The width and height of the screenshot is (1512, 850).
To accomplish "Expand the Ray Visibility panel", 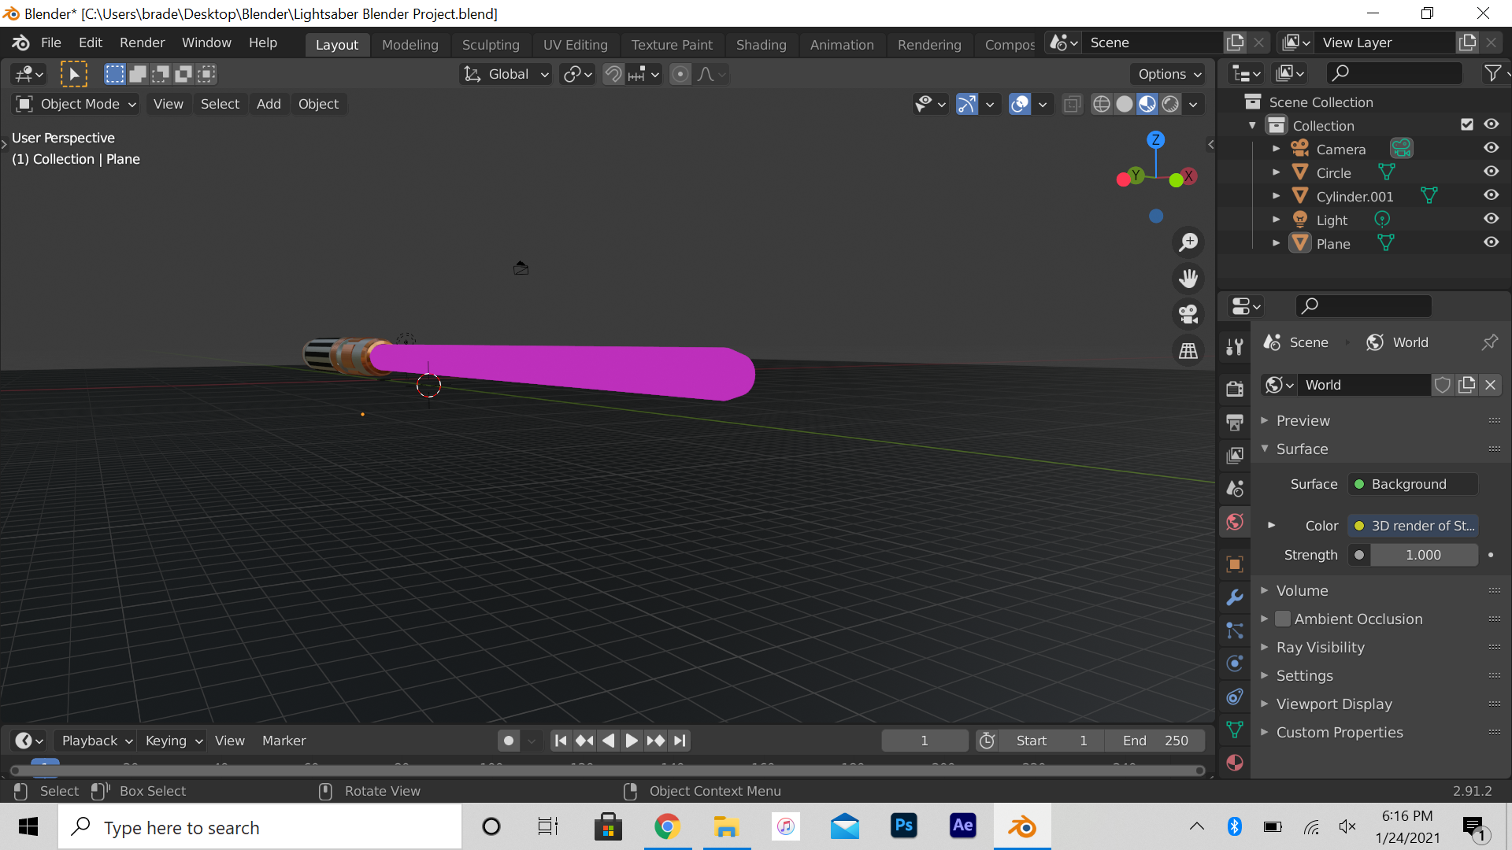I will pos(1321,647).
